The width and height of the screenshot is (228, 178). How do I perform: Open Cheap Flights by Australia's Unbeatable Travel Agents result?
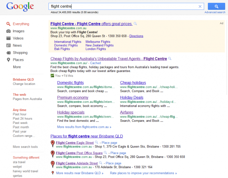click(x=109, y=59)
